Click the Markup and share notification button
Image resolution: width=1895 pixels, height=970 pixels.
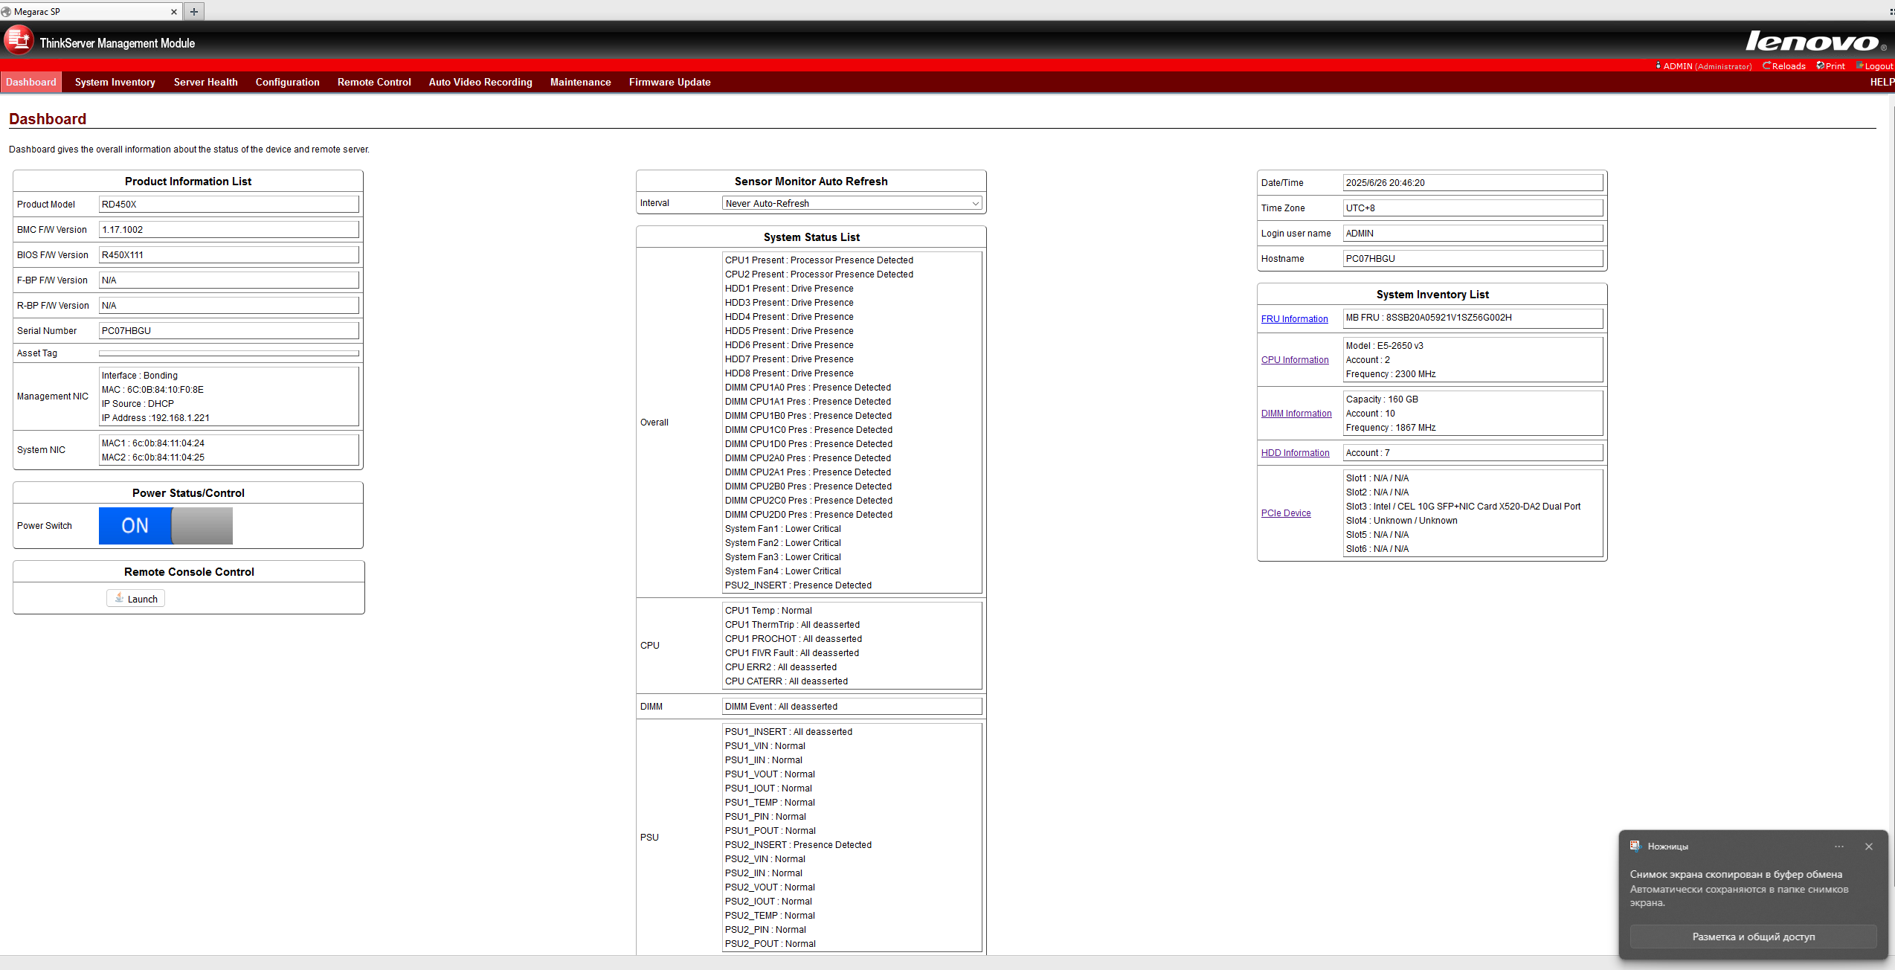(x=1753, y=937)
